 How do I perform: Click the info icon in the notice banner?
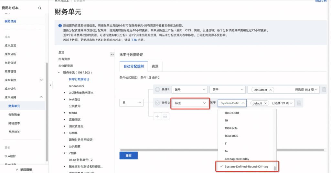pos(60,25)
